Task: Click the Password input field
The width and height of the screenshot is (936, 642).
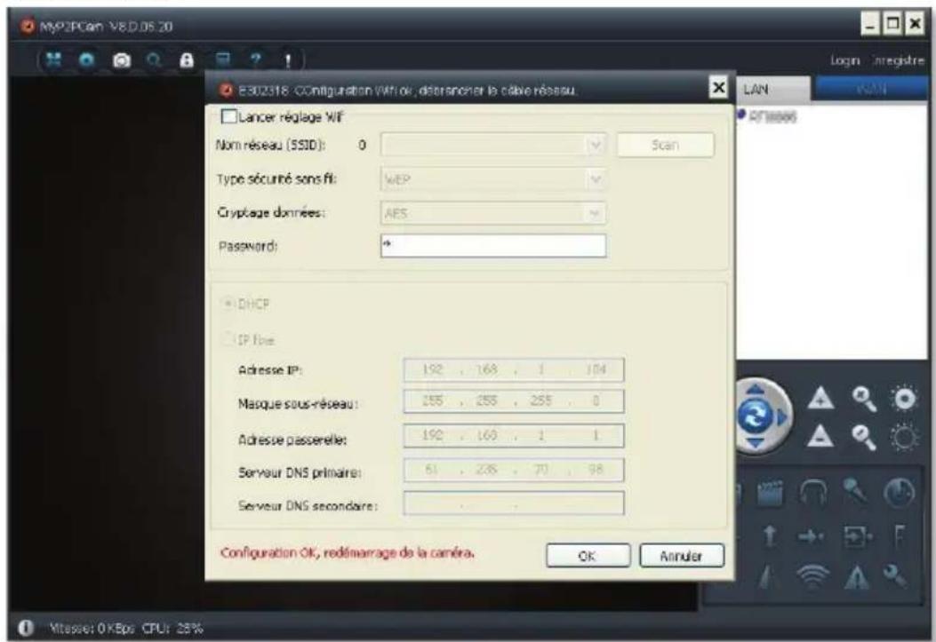Action: (x=493, y=246)
